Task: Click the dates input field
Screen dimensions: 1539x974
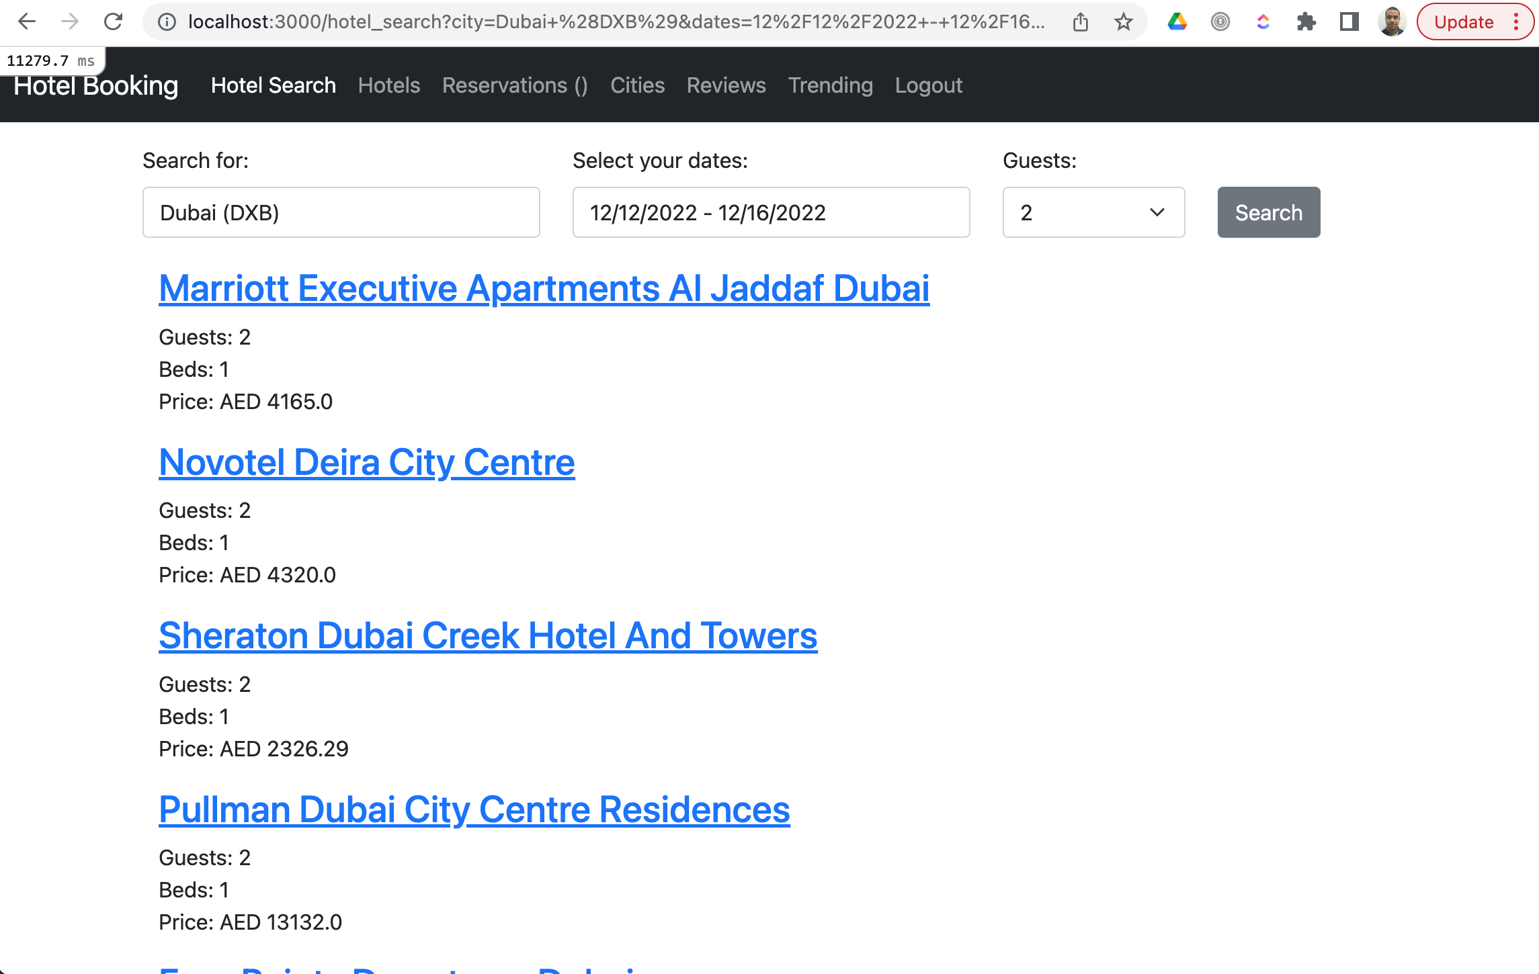Action: point(770,212)
